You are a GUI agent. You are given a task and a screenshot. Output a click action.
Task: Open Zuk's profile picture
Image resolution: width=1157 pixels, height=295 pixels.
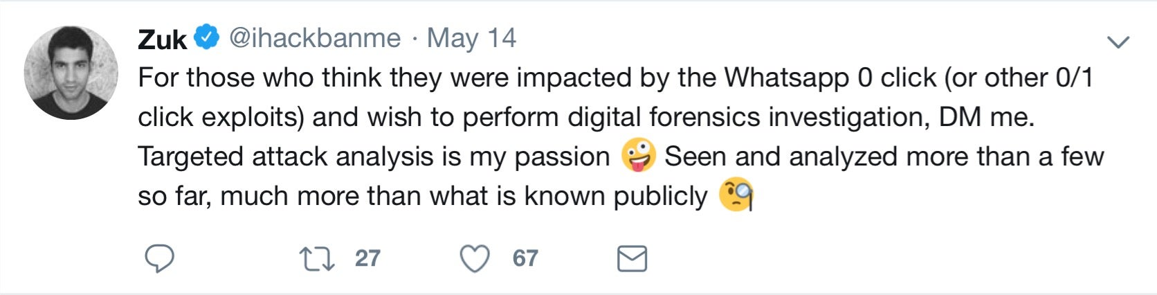(71, 73)
